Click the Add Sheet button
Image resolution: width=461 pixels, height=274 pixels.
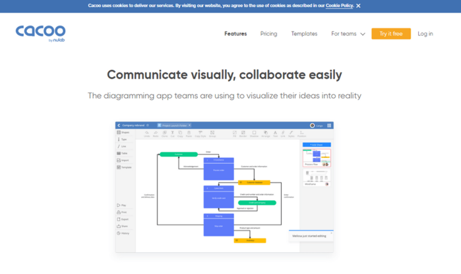pyautogui.click(x=317, y=145)
